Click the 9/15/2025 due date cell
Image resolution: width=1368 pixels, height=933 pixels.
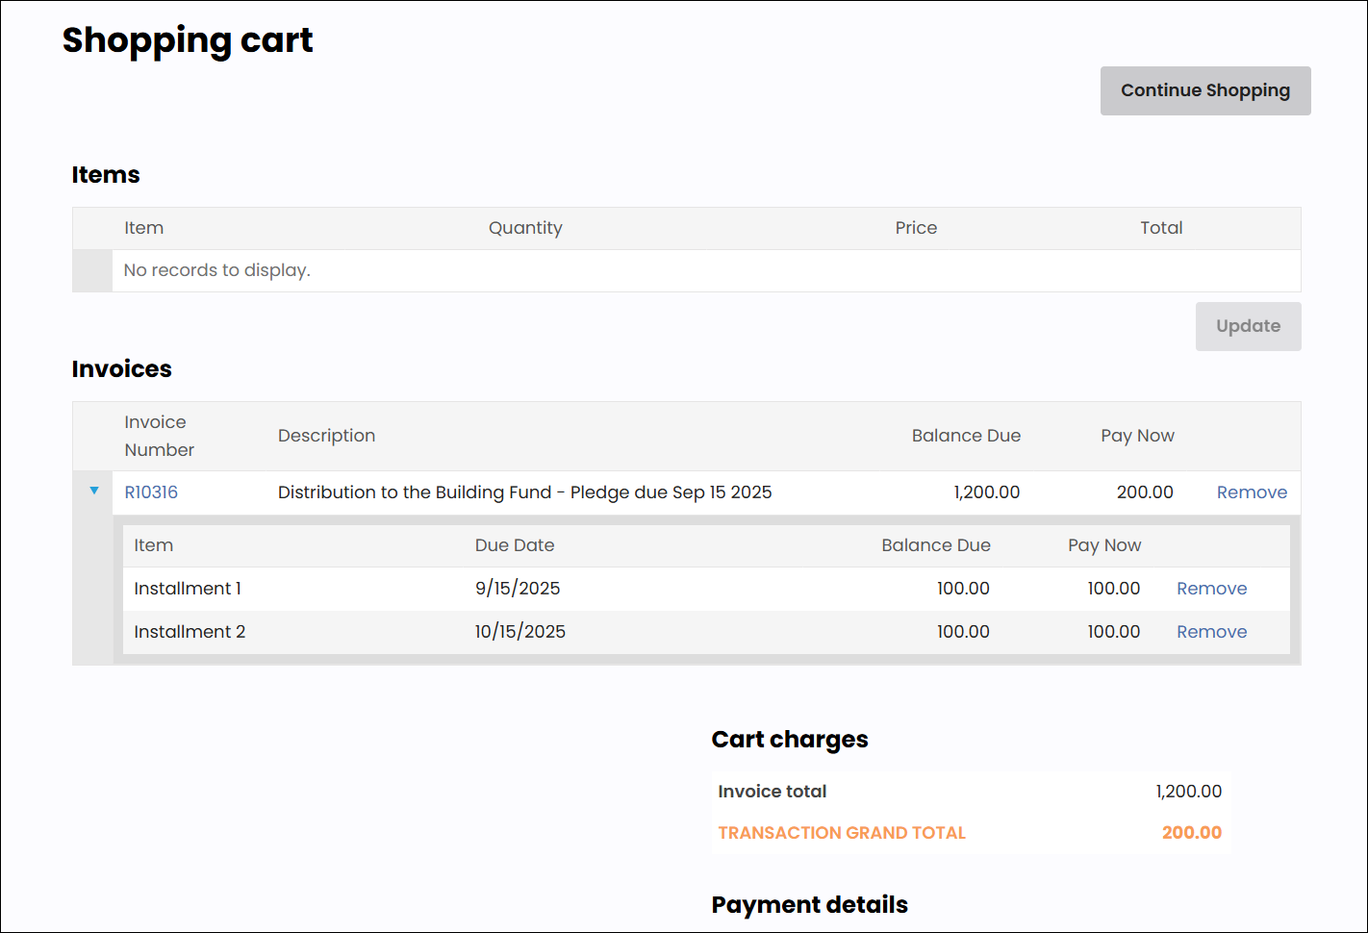(517, 589)
